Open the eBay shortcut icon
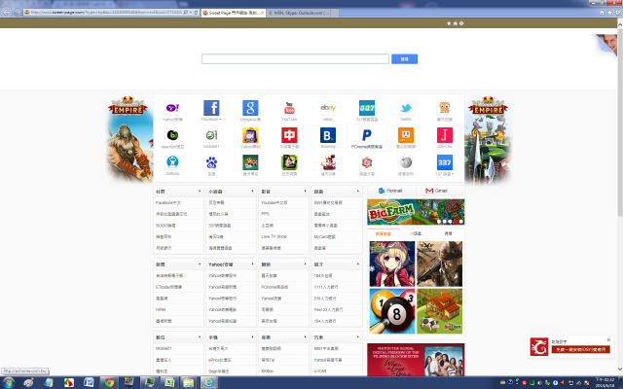623x389 pixels. click(x=328, y=108)
